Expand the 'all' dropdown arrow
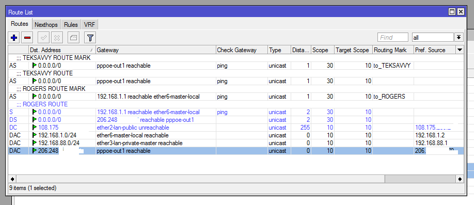Screen dimensions: 474x205 point(459,38)
